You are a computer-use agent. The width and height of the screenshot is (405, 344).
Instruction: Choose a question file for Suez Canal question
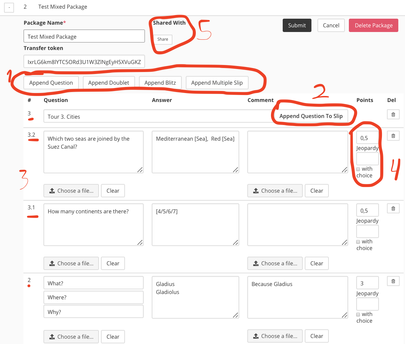pyautogui.click(x=71, y=191)
